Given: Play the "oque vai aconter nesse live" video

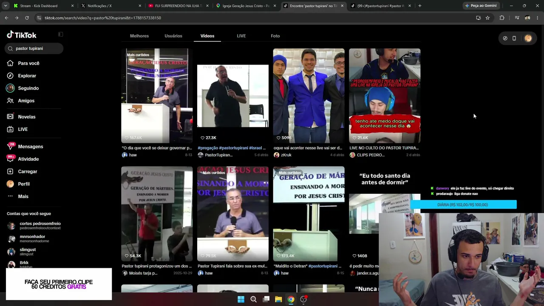Looking at the screenshot, I should pos(309,96).
